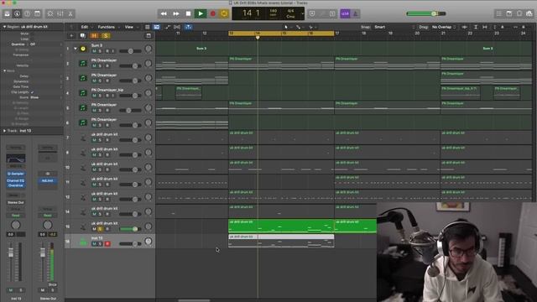
Task: Collapse the More section in region inspector
Action: pyautogui.click(x=4, y=70)
